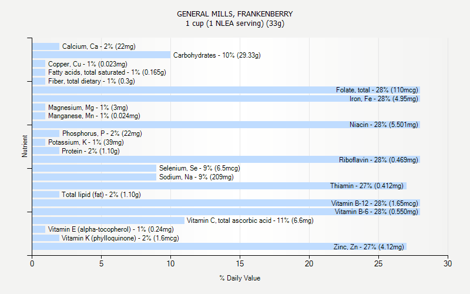Select the Riboflavin - 28% label
Screen dimensions: 470x294
click(x=378, y=160)
